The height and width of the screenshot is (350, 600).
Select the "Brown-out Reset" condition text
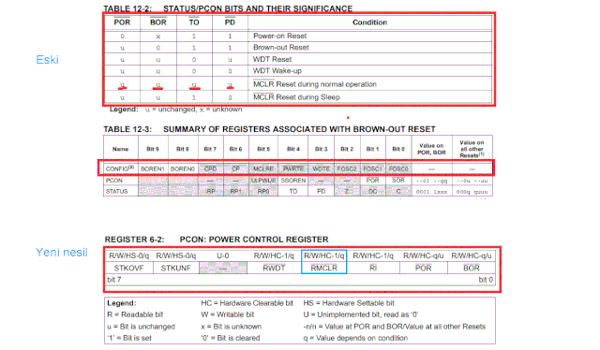pyautogui.click(x=281, y=48)
